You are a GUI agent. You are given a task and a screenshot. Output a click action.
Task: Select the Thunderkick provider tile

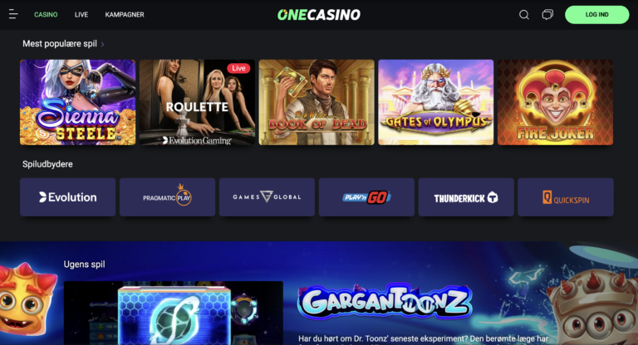click(x=466, y=197)
